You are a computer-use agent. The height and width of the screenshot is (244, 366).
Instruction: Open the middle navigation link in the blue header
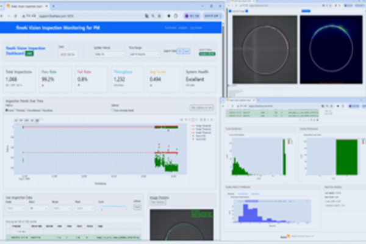183,28
